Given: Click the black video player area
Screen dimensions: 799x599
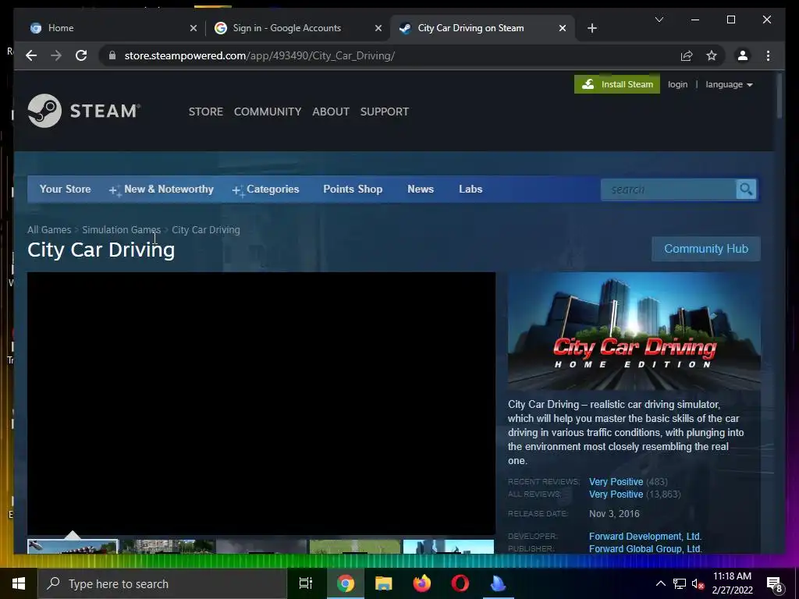Looking at the screenshot, I should 261,403.
